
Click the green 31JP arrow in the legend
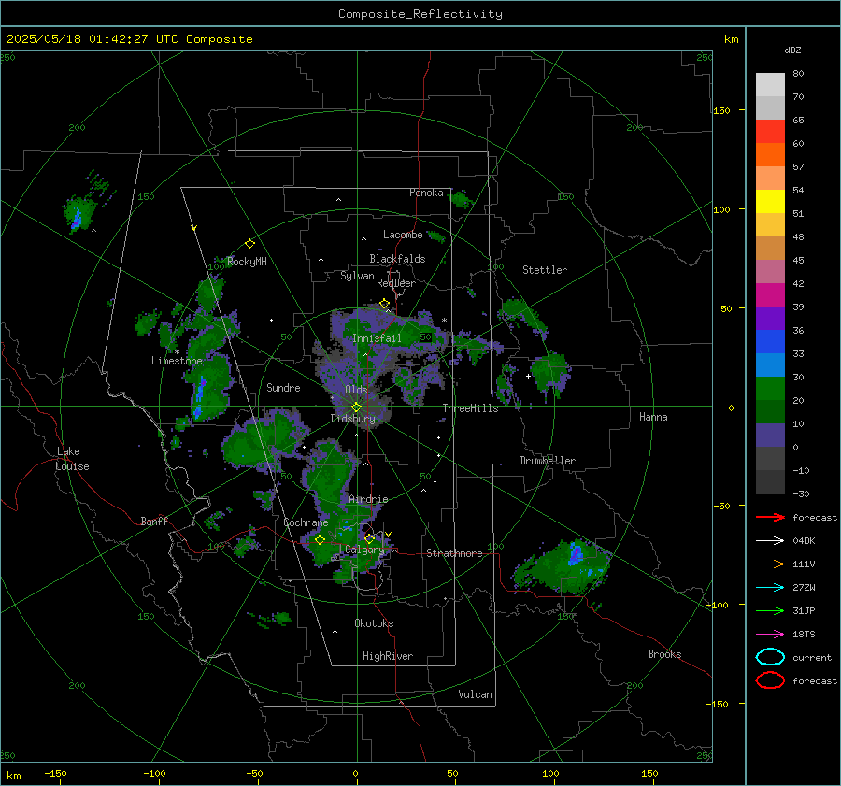tap(770, 610)
